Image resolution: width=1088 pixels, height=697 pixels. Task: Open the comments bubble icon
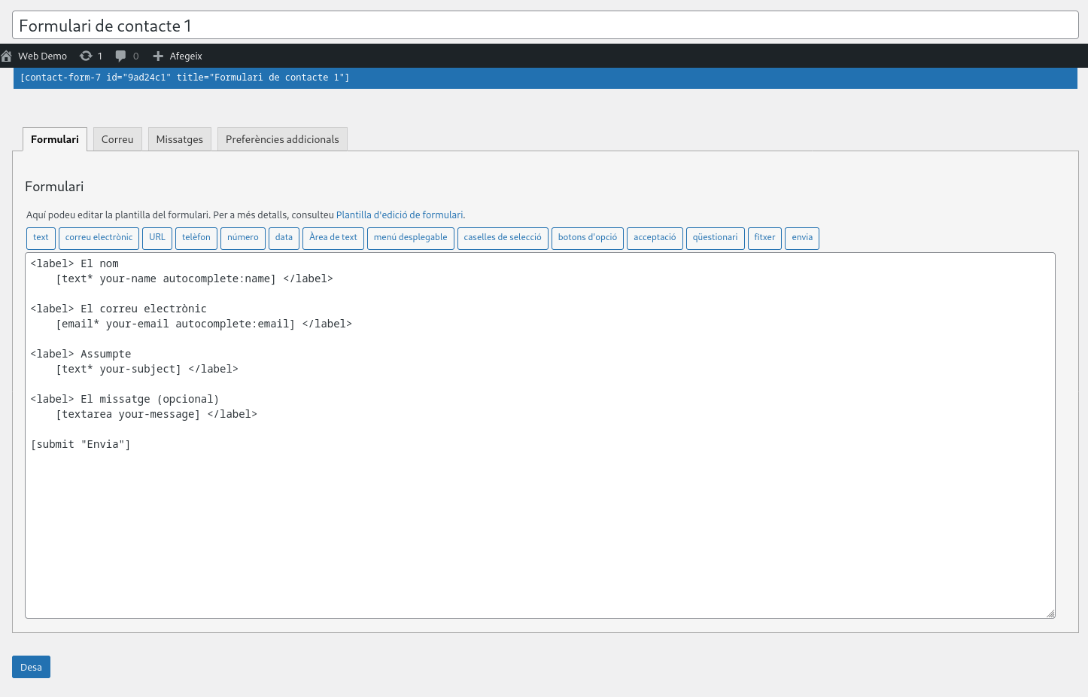[x=120, y=56]
